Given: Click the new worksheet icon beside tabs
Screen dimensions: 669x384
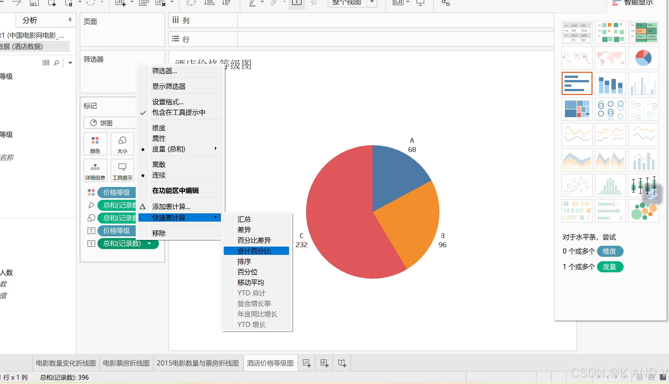Looking at the screenshot, I should click(x=307, y=363).
